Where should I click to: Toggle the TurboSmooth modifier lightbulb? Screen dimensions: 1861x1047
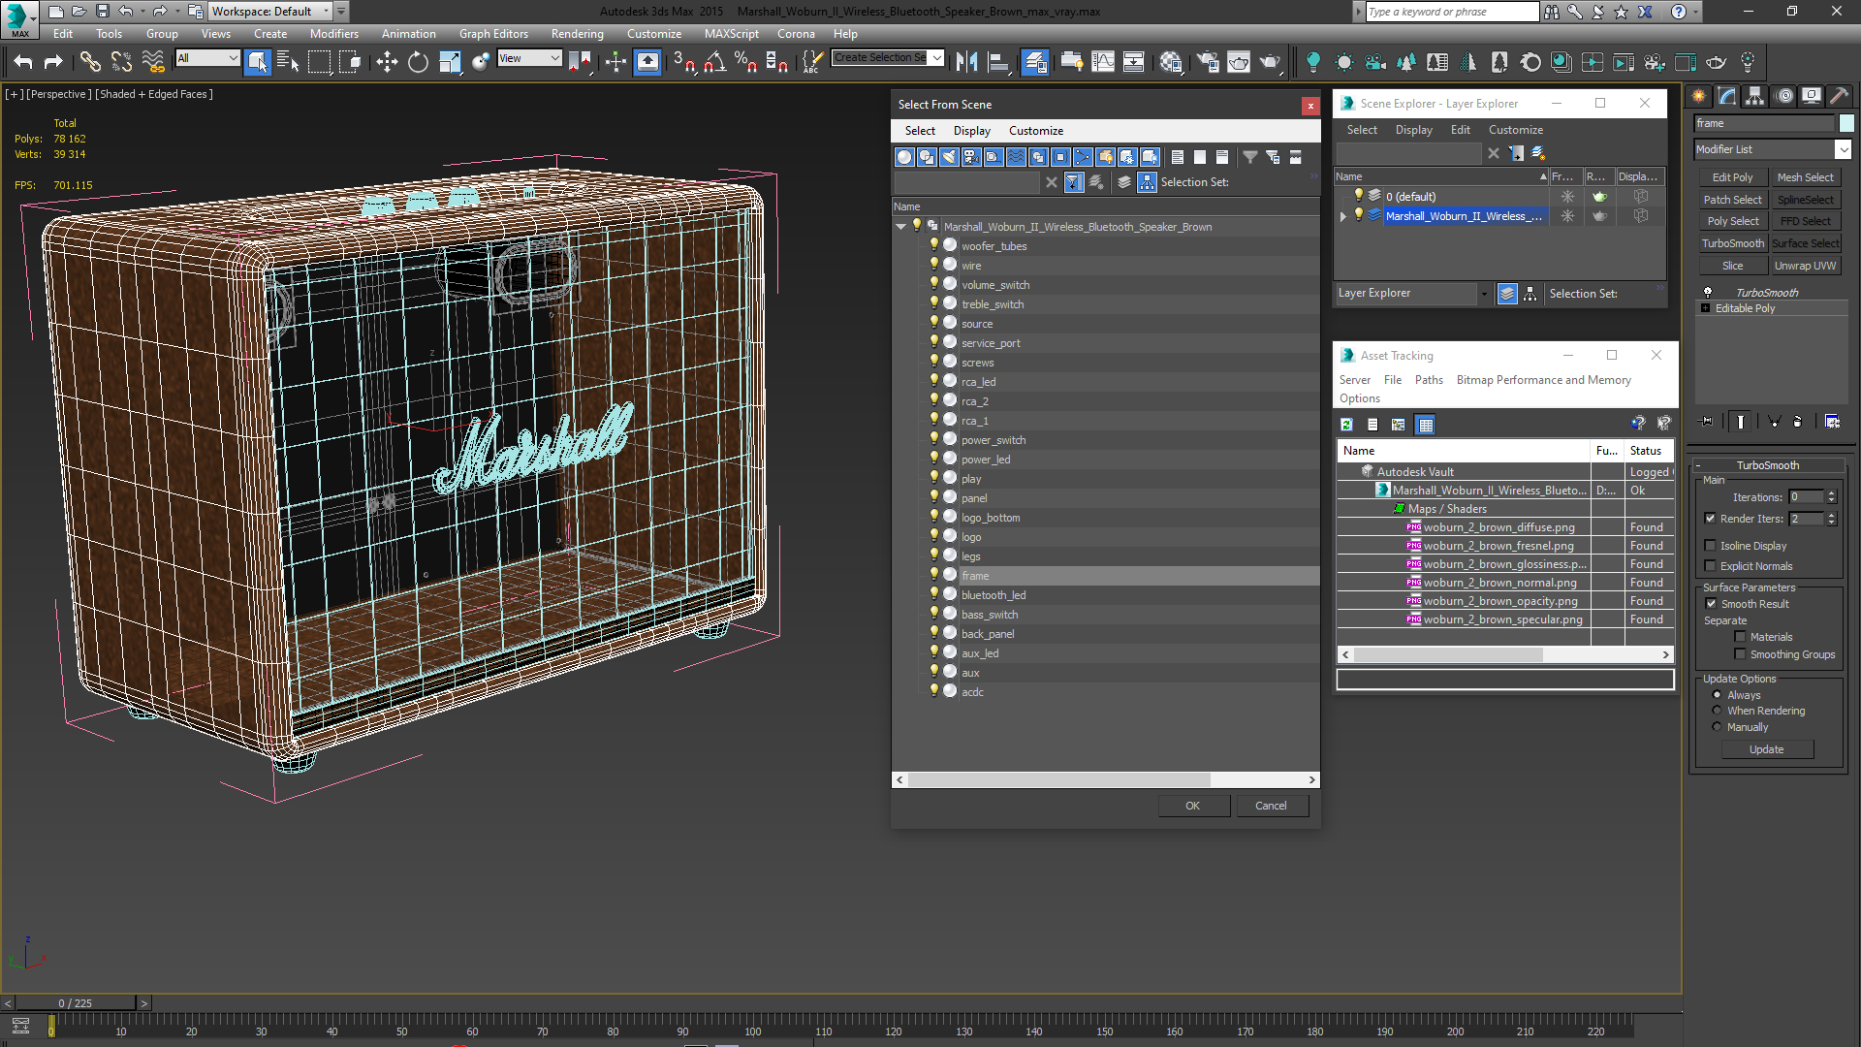(1708, 292)
